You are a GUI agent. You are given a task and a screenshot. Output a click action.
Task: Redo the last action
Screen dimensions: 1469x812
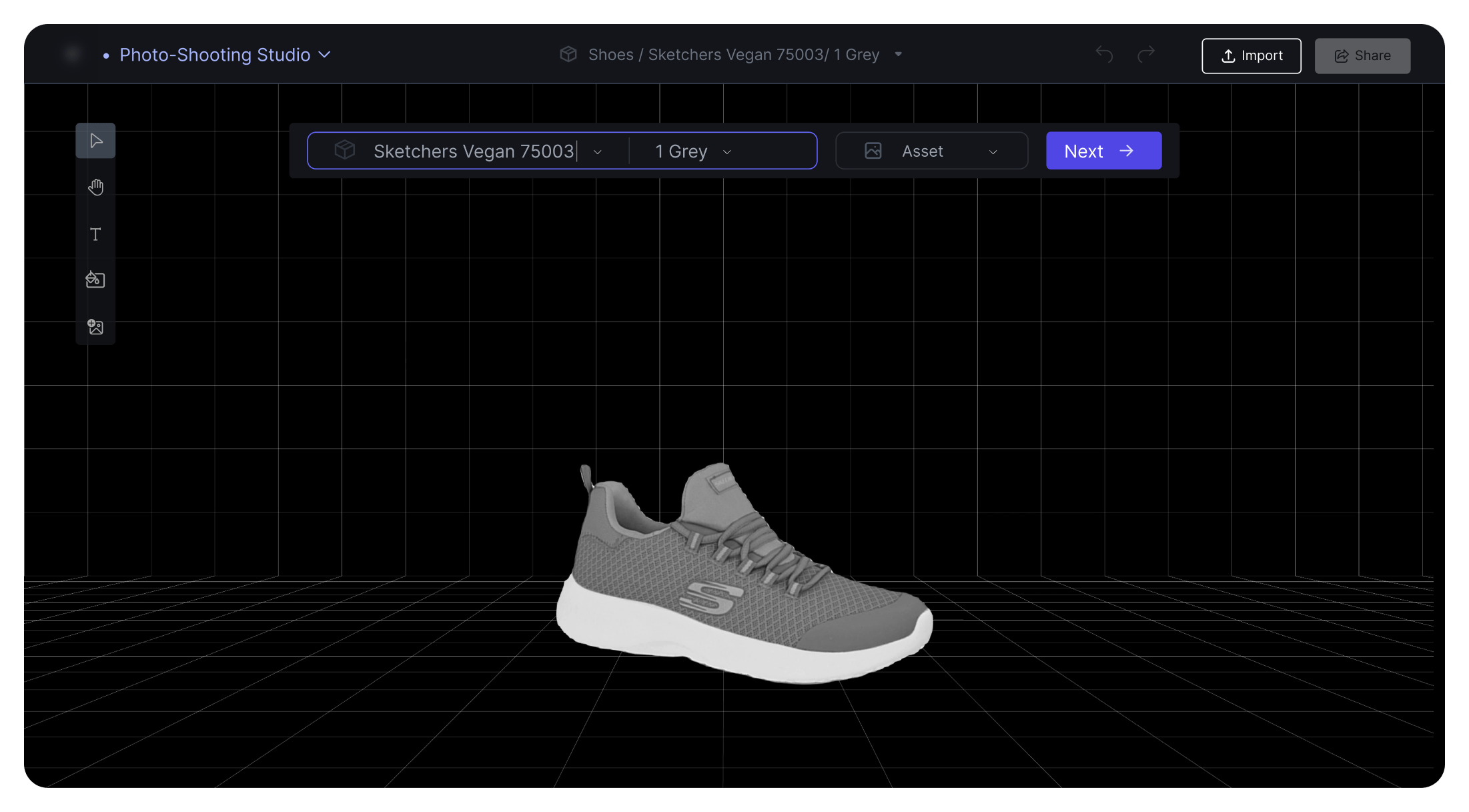[x=1146, y=55]
